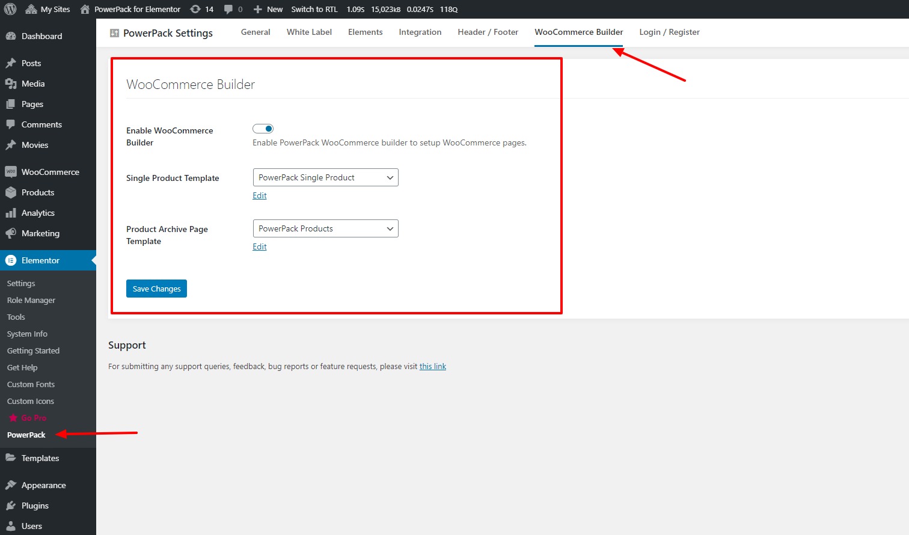Switch to the Header / Footer tab
Viewport: 909px width, 535px height.
488,32
